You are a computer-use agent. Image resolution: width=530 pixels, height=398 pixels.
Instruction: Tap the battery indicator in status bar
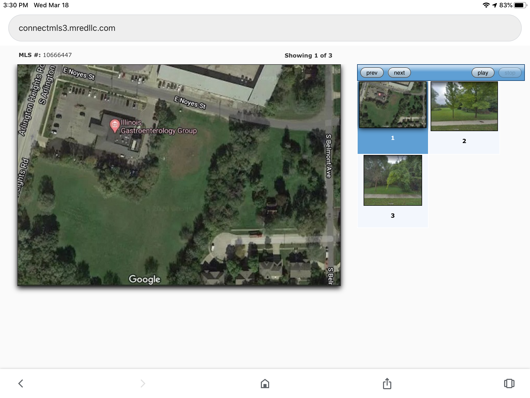click(x=520, y=5)
